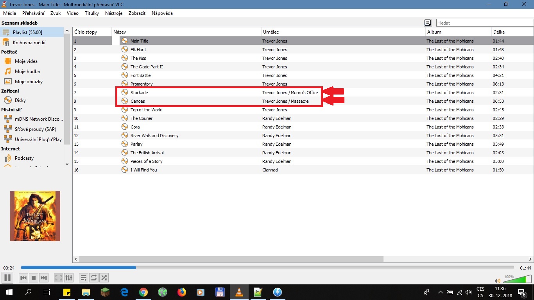Open the Média menu
The height and width of the screenshot is (300, 534).
coord(9,13)
